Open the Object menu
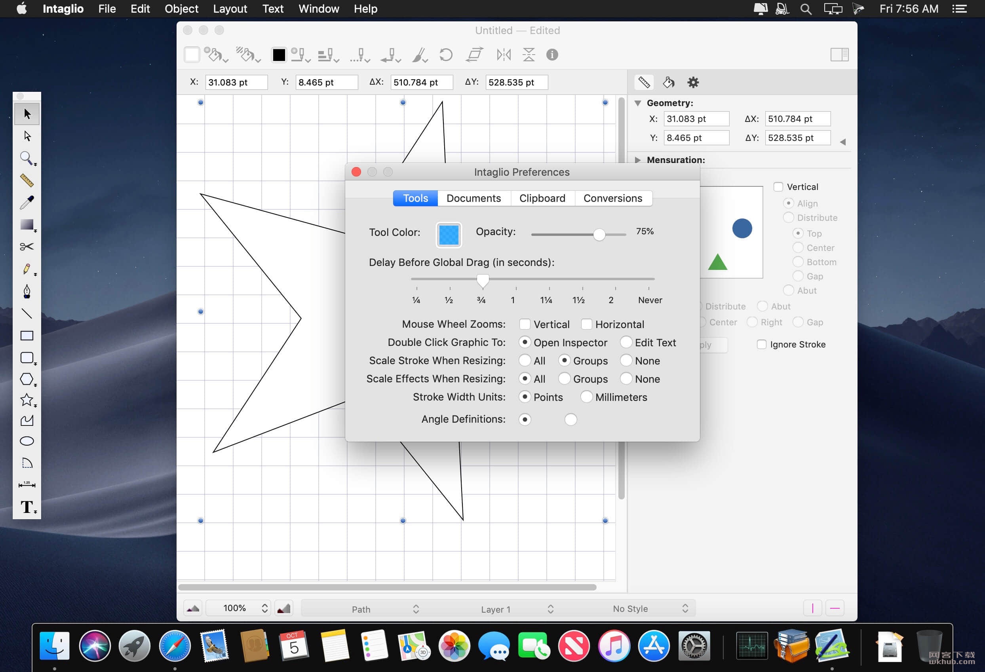 (x=181, y=8)
